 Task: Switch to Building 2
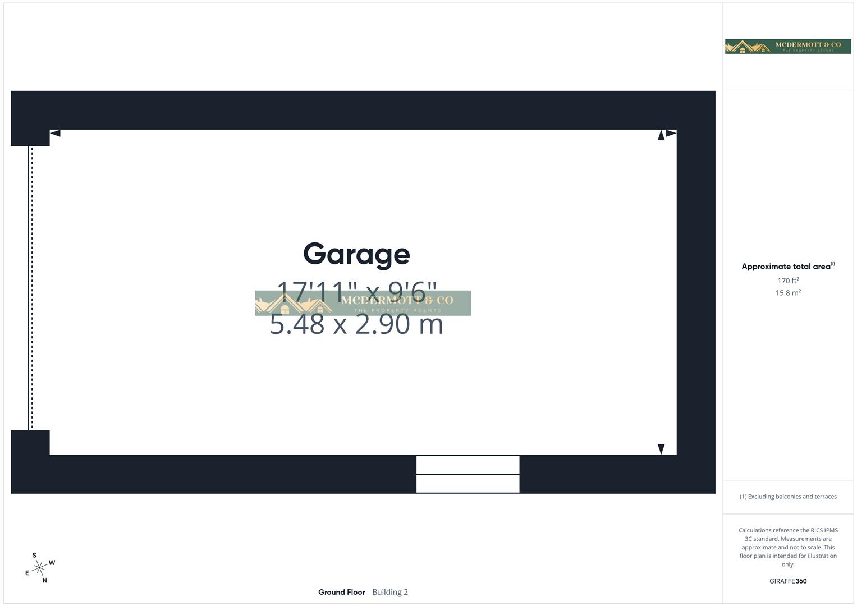pyautogui.click(x=389, y=592)
